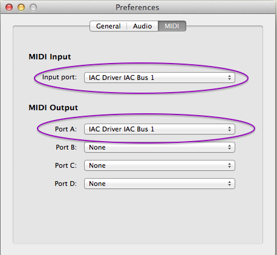Open the Audio preferences tab
The image size is (277, 255).
point(142,26)
